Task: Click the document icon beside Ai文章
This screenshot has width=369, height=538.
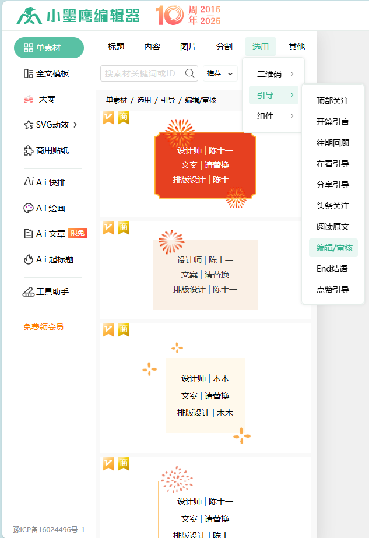Action: coord(29,234)
